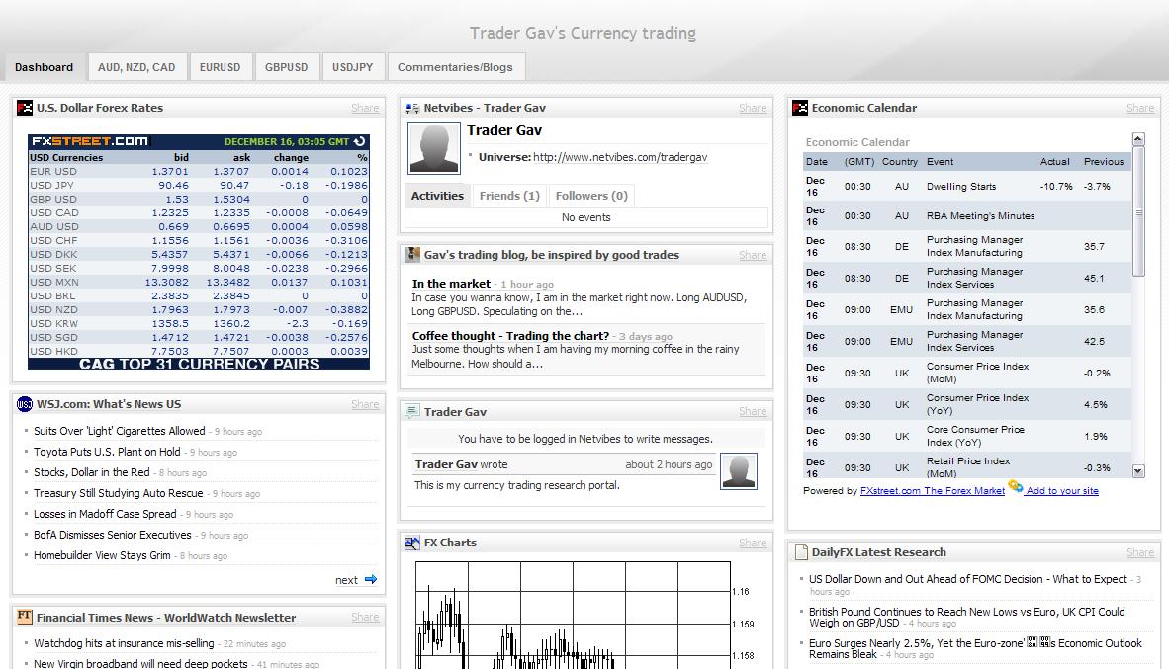Screen dimensions: 1169x669
Task: Open the netvibes.com/tradergav universe link
Action: [x=620, y=157]
